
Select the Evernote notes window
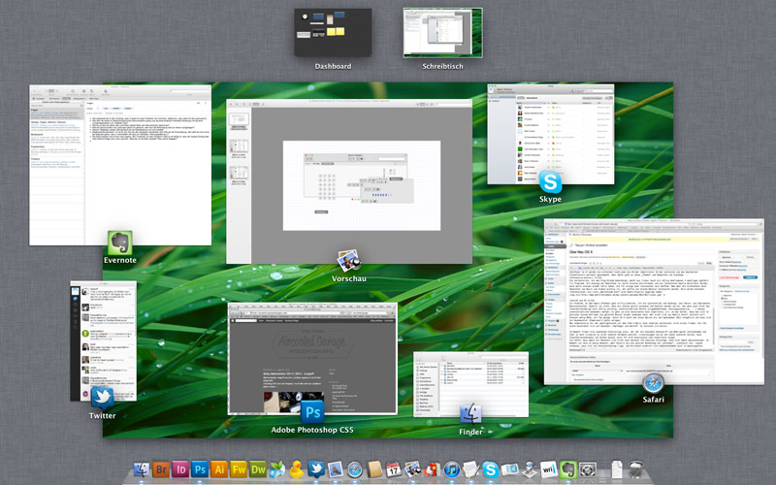click(120, 165)
